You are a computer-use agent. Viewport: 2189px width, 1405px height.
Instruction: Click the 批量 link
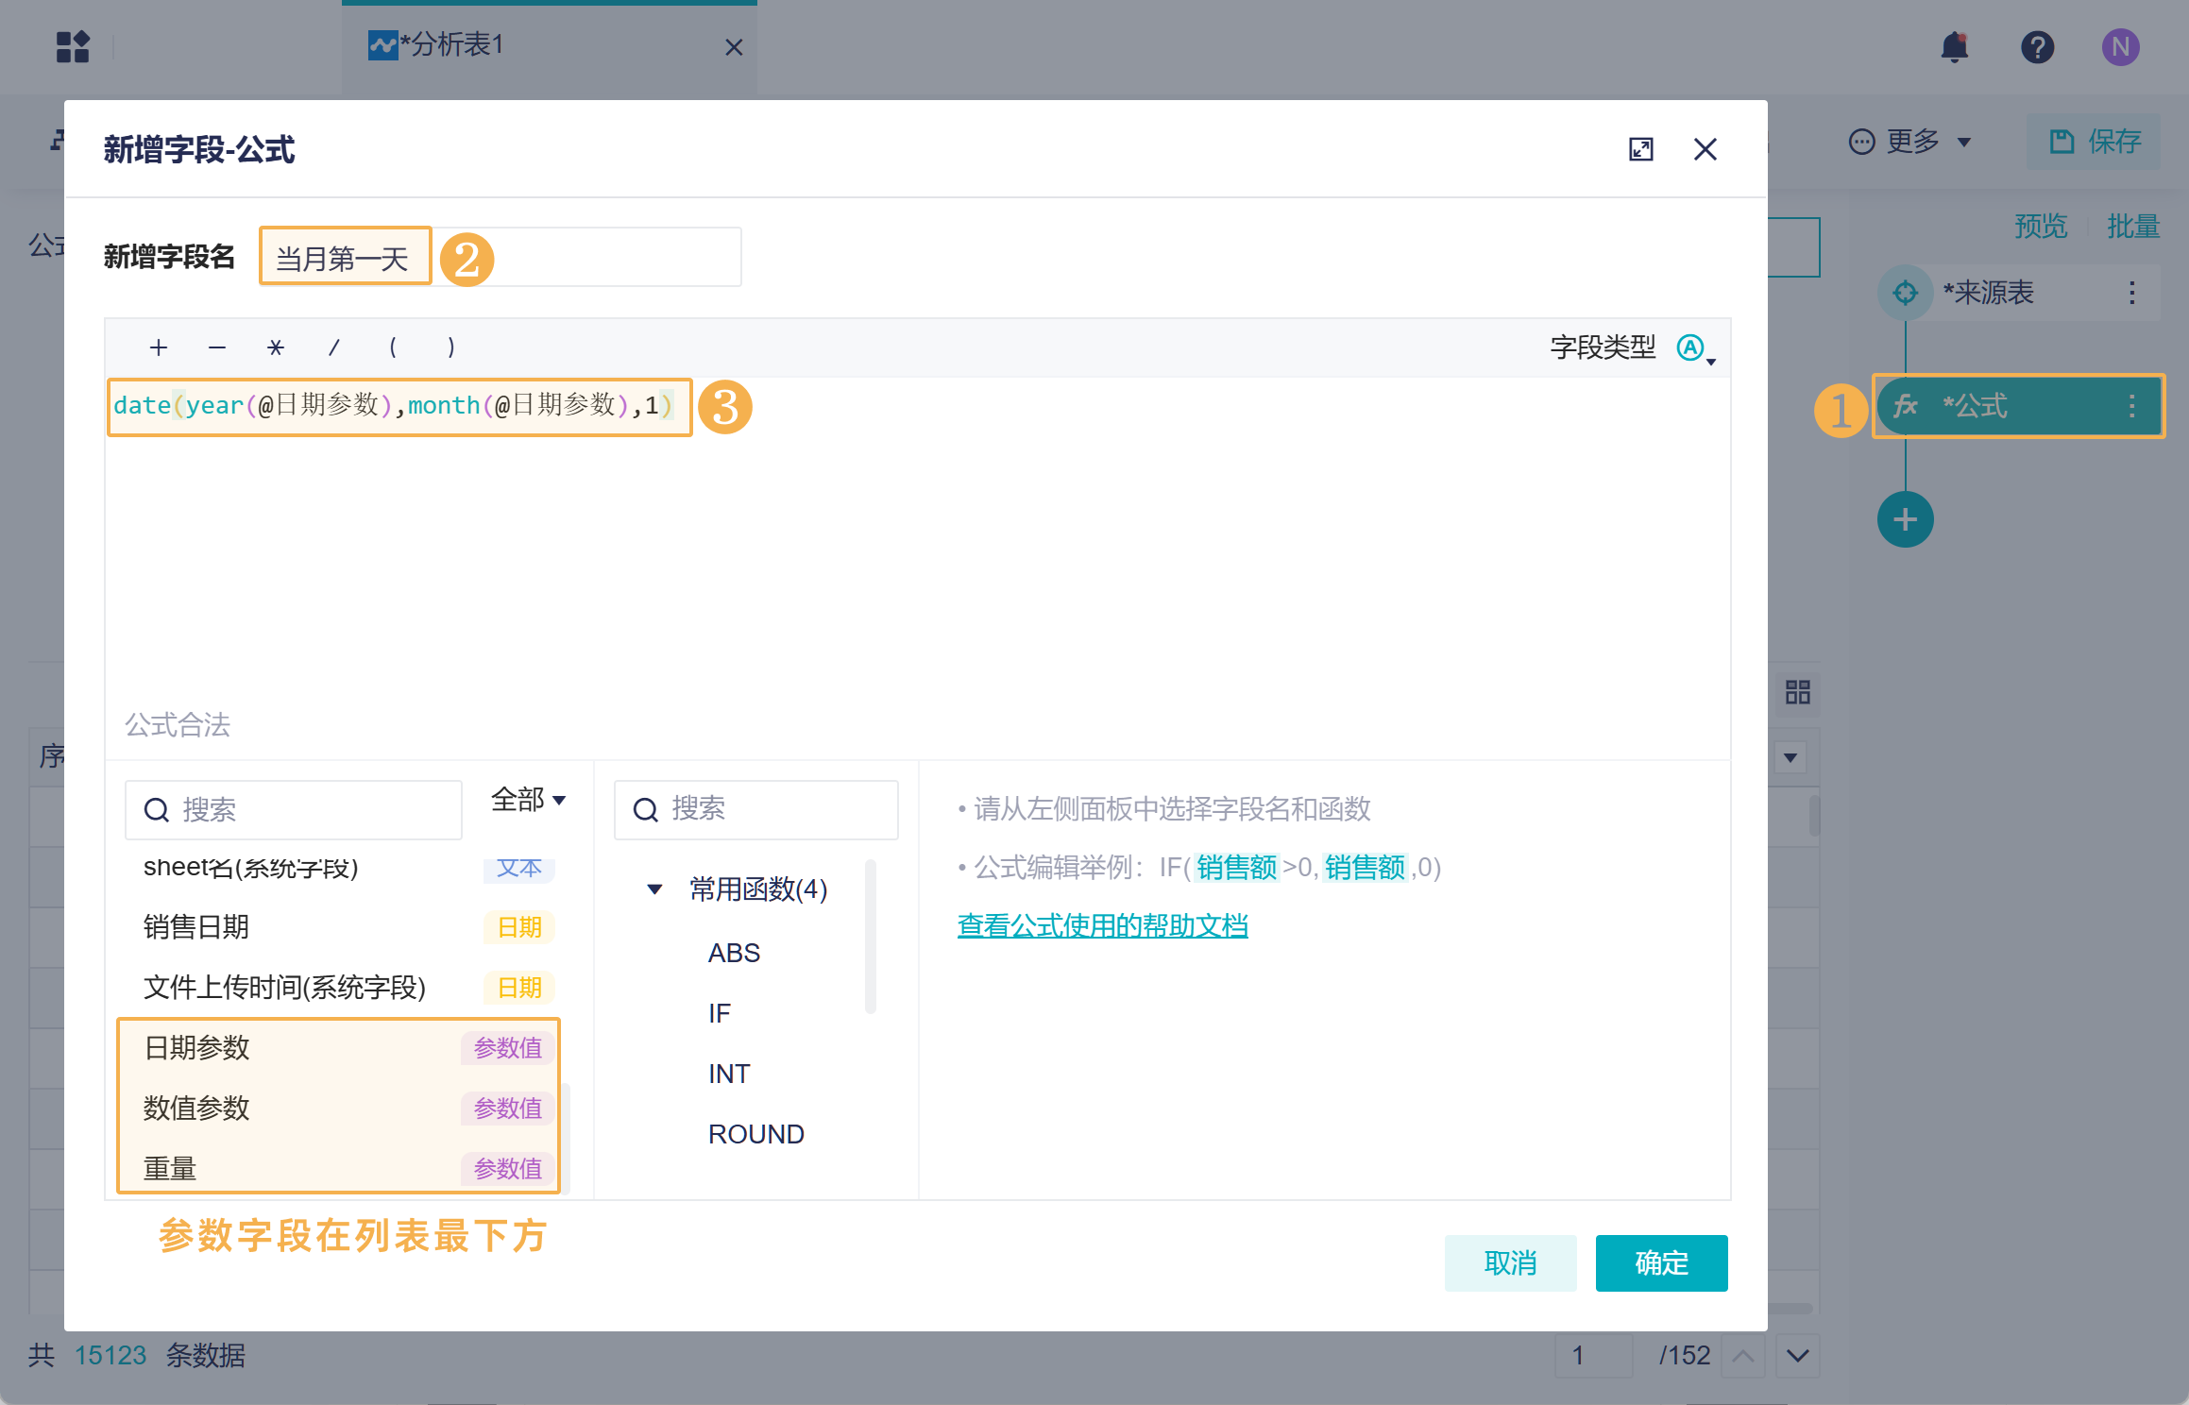[x=2133, y=227]
